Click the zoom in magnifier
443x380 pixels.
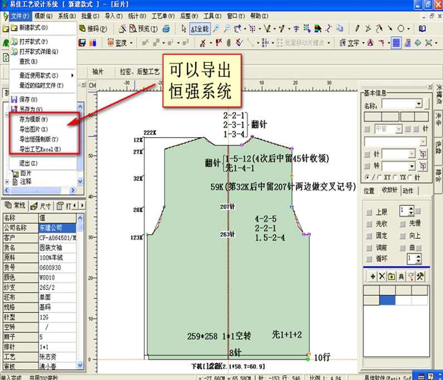click(216, 28)
